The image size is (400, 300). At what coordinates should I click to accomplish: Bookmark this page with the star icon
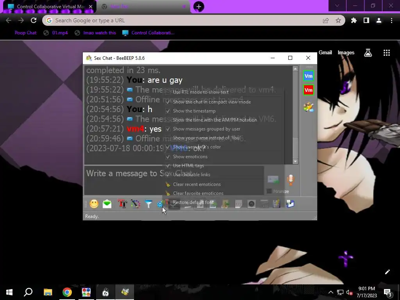click(338, 20)
